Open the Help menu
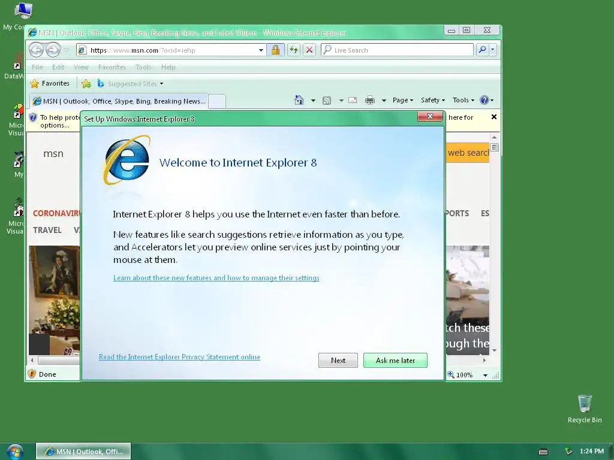The height and width of the screenshot is (460, 614). pyautogui.click(x=168, y=67)
